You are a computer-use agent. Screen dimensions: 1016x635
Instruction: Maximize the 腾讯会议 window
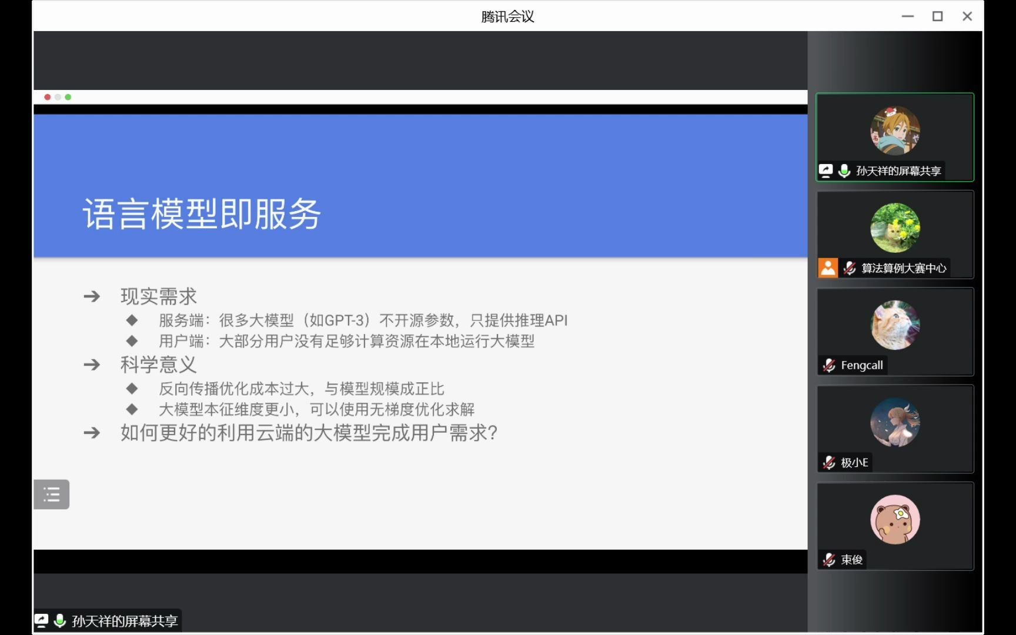click(937, 16)
